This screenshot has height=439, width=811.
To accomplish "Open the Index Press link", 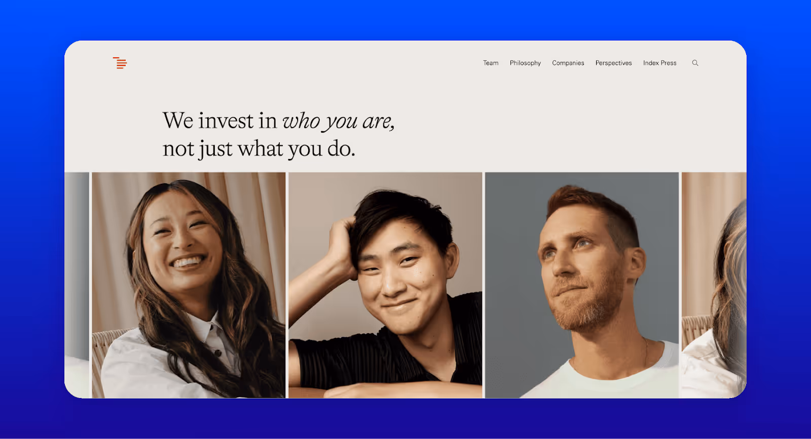I will pos(659,63).
